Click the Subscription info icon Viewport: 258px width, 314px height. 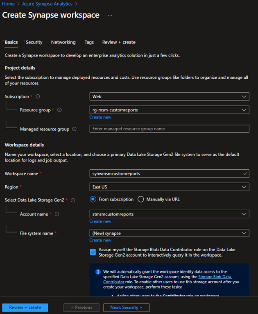pyautogui.click(x=38, y=96)
